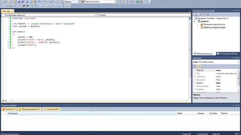The width and height of the screenshot is (241, 135).
Task: Click the Save floppy disk icon
Action: click(x=19, y=1)
